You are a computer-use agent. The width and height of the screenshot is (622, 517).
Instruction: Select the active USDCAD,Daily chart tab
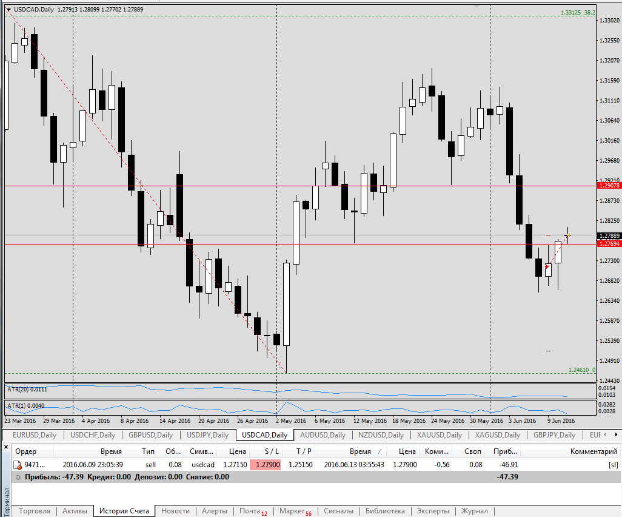click(x=264, y=435)
